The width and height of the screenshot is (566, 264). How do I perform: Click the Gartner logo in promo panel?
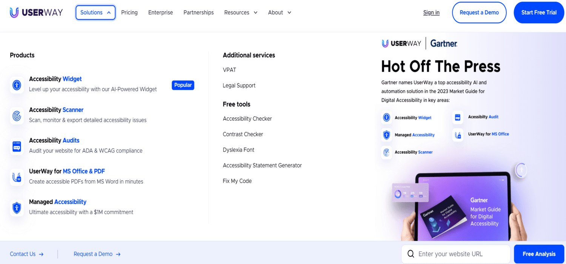[x=444, y=43]
